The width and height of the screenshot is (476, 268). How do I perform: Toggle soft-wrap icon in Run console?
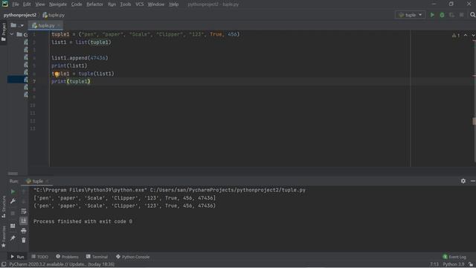(x=23, y=211)
